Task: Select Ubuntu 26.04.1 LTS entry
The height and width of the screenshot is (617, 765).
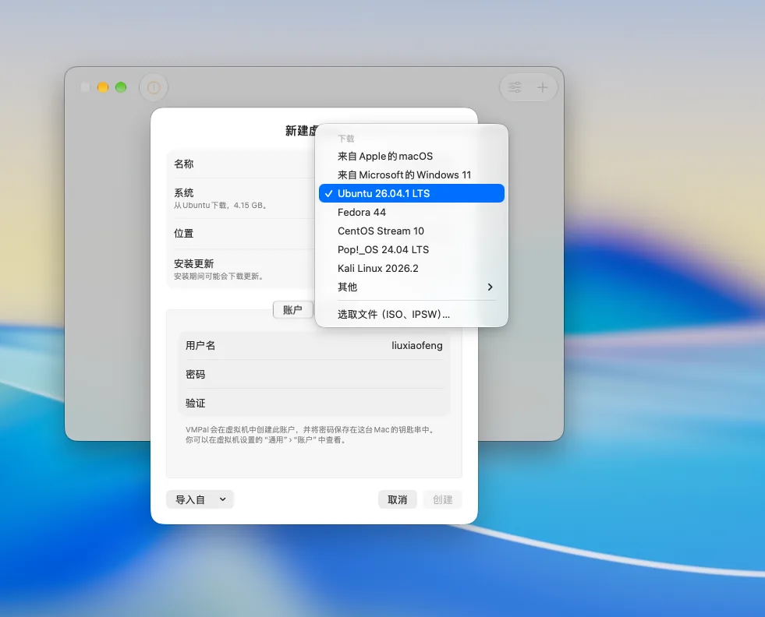Action: (411, 193)
